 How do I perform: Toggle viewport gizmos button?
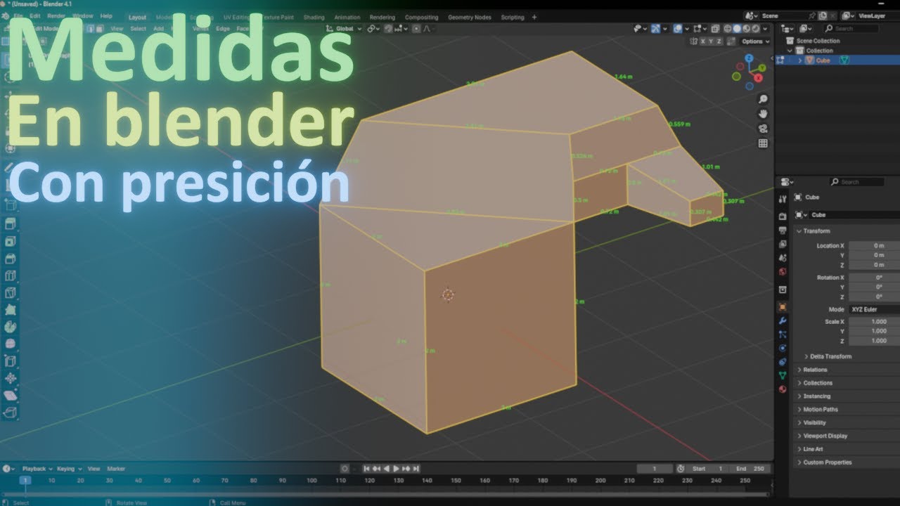pos(656,29)
